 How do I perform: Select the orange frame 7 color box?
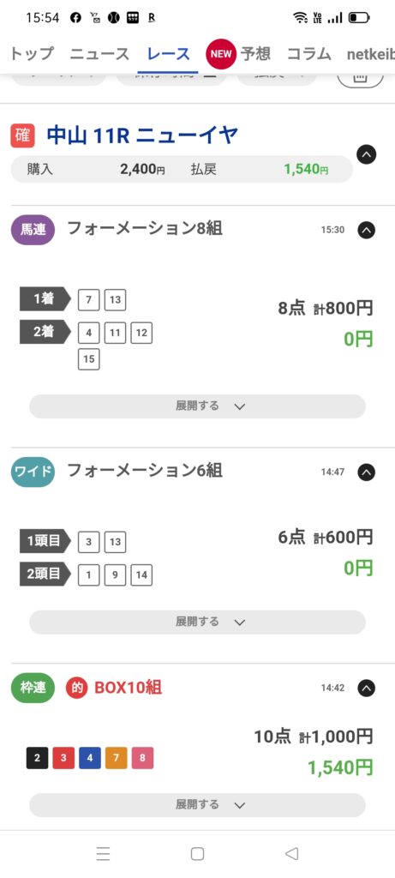pyautogui.click(x=117, y=758)
